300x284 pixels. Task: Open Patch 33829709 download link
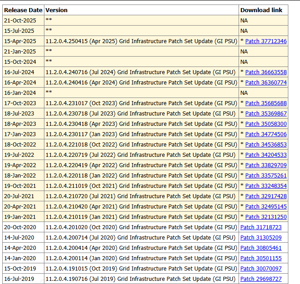266,165
